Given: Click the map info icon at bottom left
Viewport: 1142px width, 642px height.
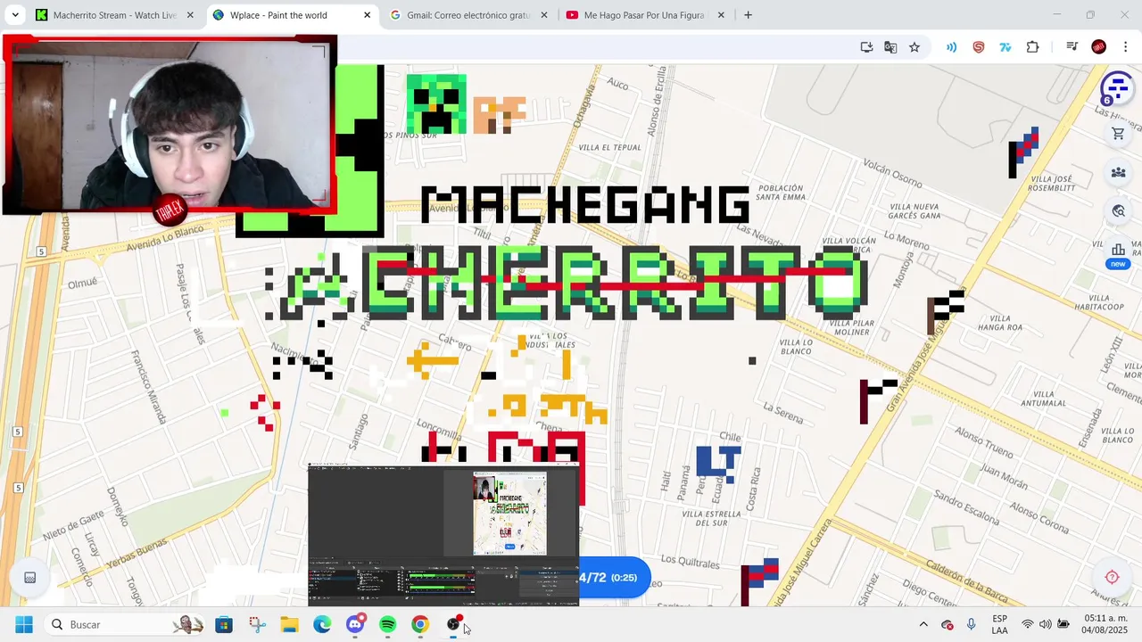Looking at the screenshot, I should point(29,578).
